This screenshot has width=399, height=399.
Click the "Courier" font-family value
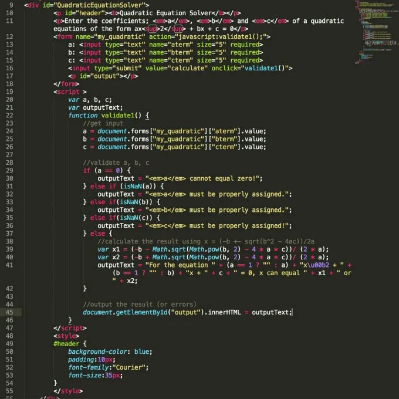coord(129,368)
